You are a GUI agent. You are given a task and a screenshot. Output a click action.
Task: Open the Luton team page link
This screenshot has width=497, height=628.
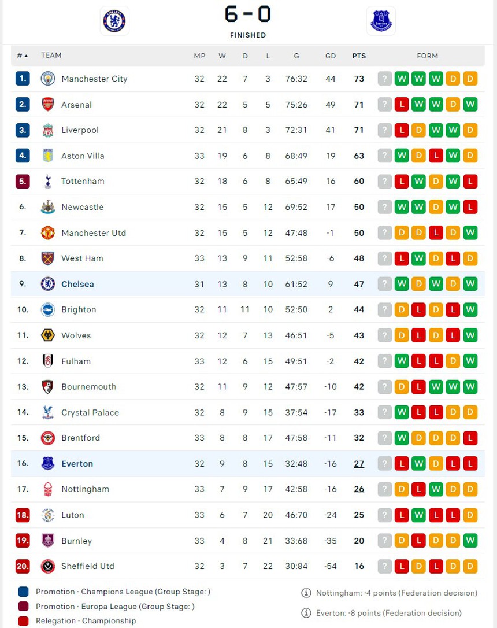(72, 515)
